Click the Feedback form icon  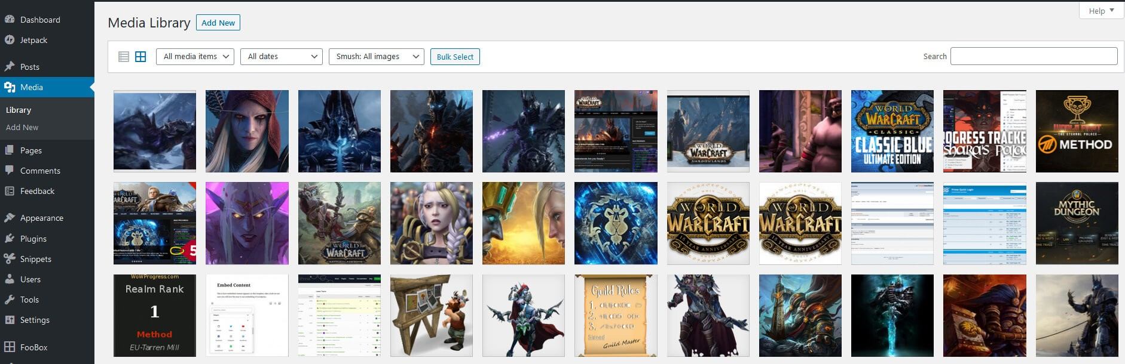[10, 191]
